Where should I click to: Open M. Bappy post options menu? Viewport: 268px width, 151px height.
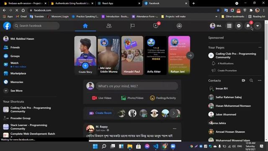tap(175, 129)
